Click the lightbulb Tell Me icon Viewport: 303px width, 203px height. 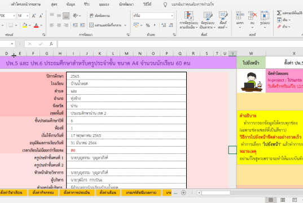[x=165, y=5]
